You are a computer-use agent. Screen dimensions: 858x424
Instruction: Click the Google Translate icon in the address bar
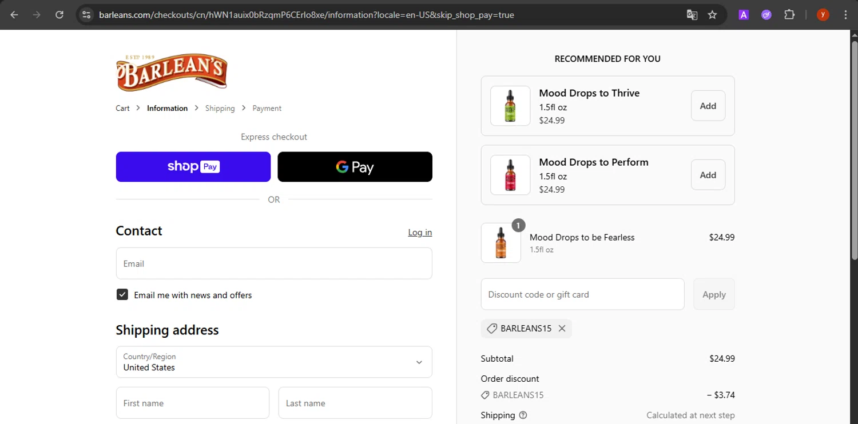tap(692, 15)
